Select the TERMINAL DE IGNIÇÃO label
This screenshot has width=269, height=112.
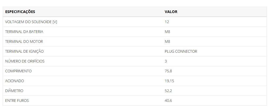(x=24, y=51)
